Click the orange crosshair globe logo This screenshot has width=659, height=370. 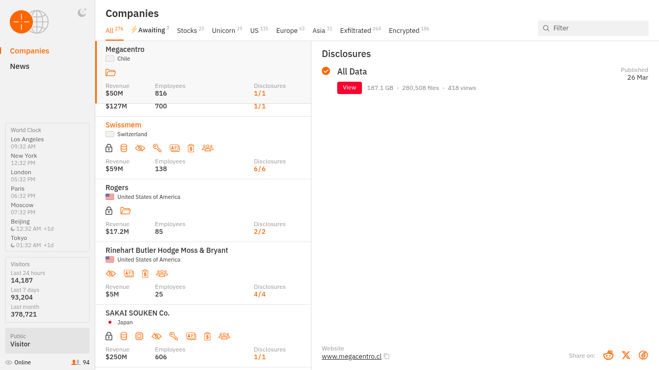[x=29, y=22]
